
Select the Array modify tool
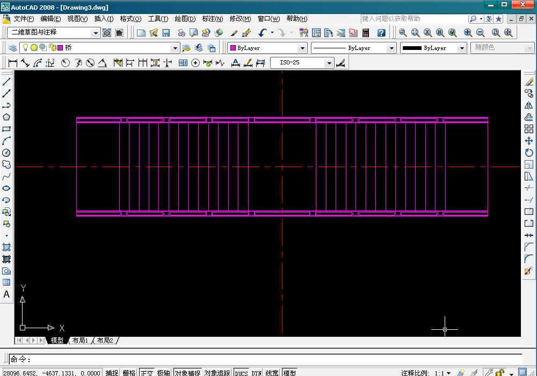click(529, 129)
